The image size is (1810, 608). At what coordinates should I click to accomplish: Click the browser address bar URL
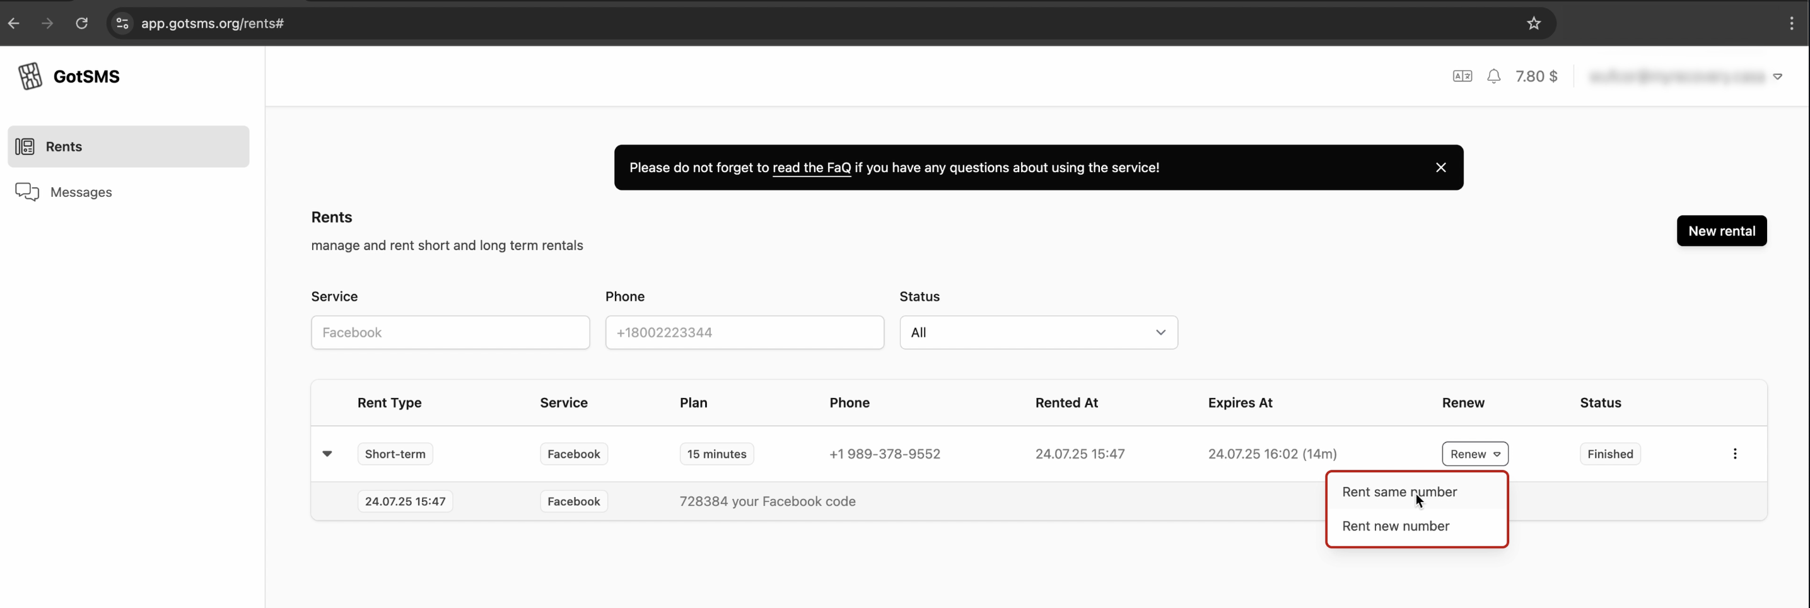tap(212, 23)
